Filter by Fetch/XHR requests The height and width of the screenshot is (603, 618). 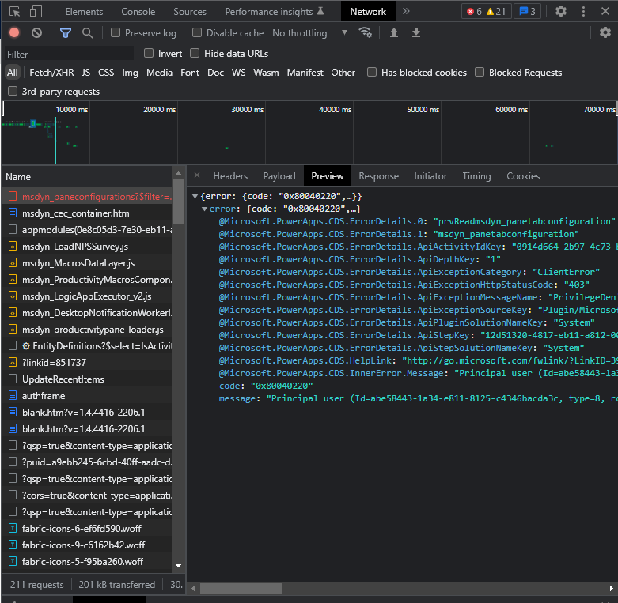pos(51,73)
